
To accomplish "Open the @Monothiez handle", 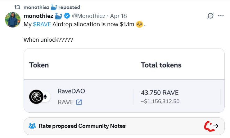I will [89, 16].
